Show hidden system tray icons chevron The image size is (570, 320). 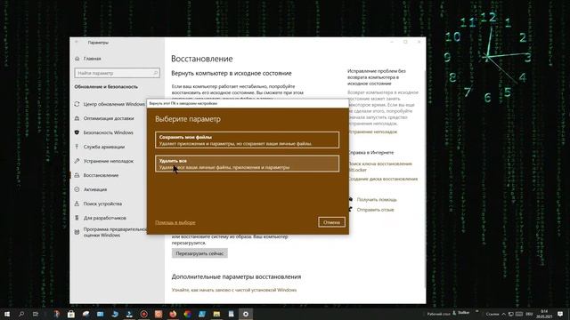click(x=503, y=314)
